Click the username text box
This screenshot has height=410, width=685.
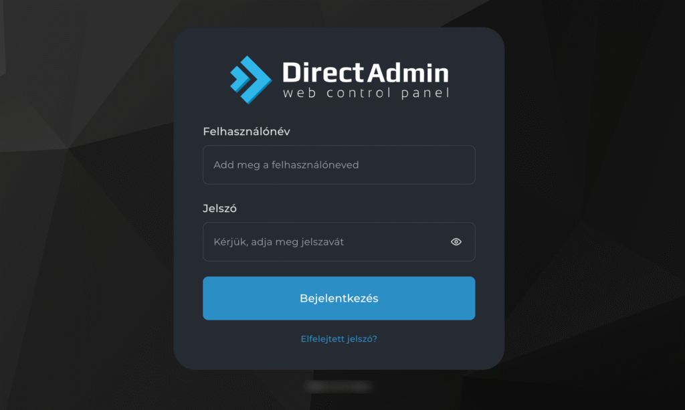(x=339, y=165)
